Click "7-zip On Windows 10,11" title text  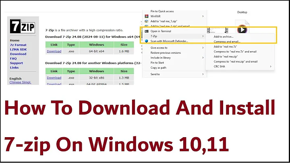tap(116, 145)
